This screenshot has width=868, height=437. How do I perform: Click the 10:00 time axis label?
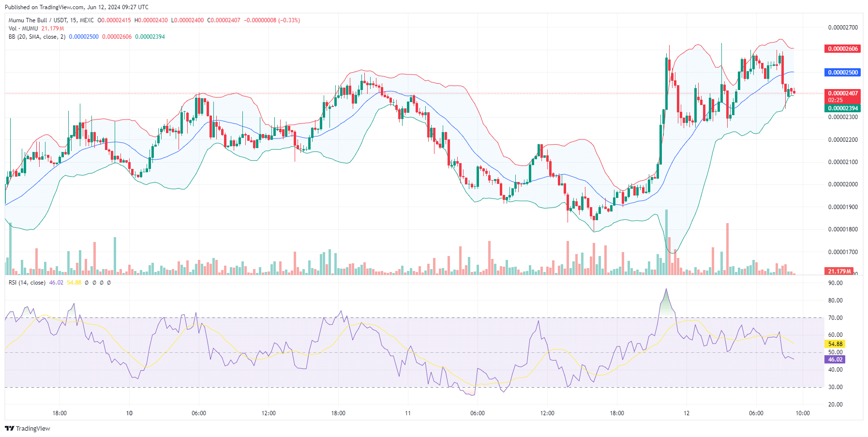pos(803,413)
